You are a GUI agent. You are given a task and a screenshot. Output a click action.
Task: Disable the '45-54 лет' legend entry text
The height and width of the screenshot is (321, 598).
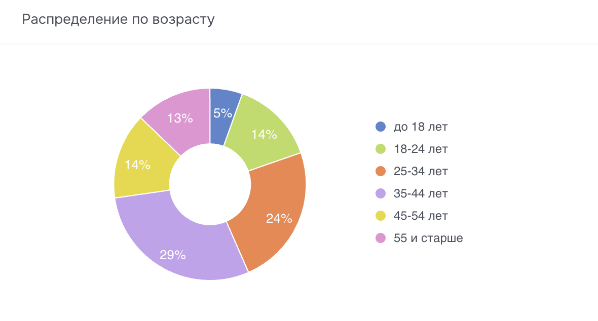(x=421, y=216)
